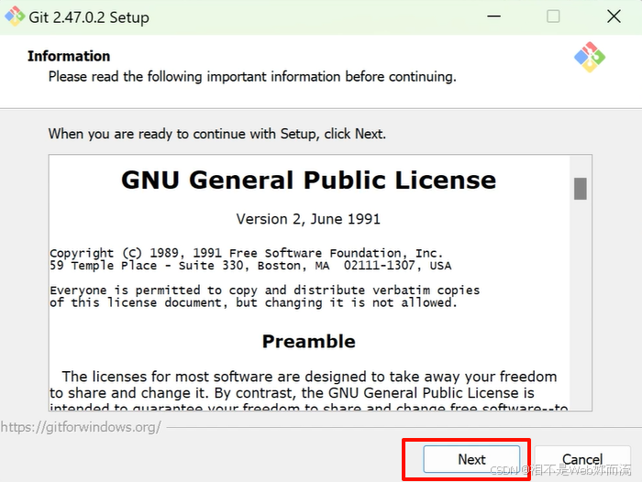Click the scrollbar track below the thumb
This screenshot has height=482, width=642.
pos(581,305)
